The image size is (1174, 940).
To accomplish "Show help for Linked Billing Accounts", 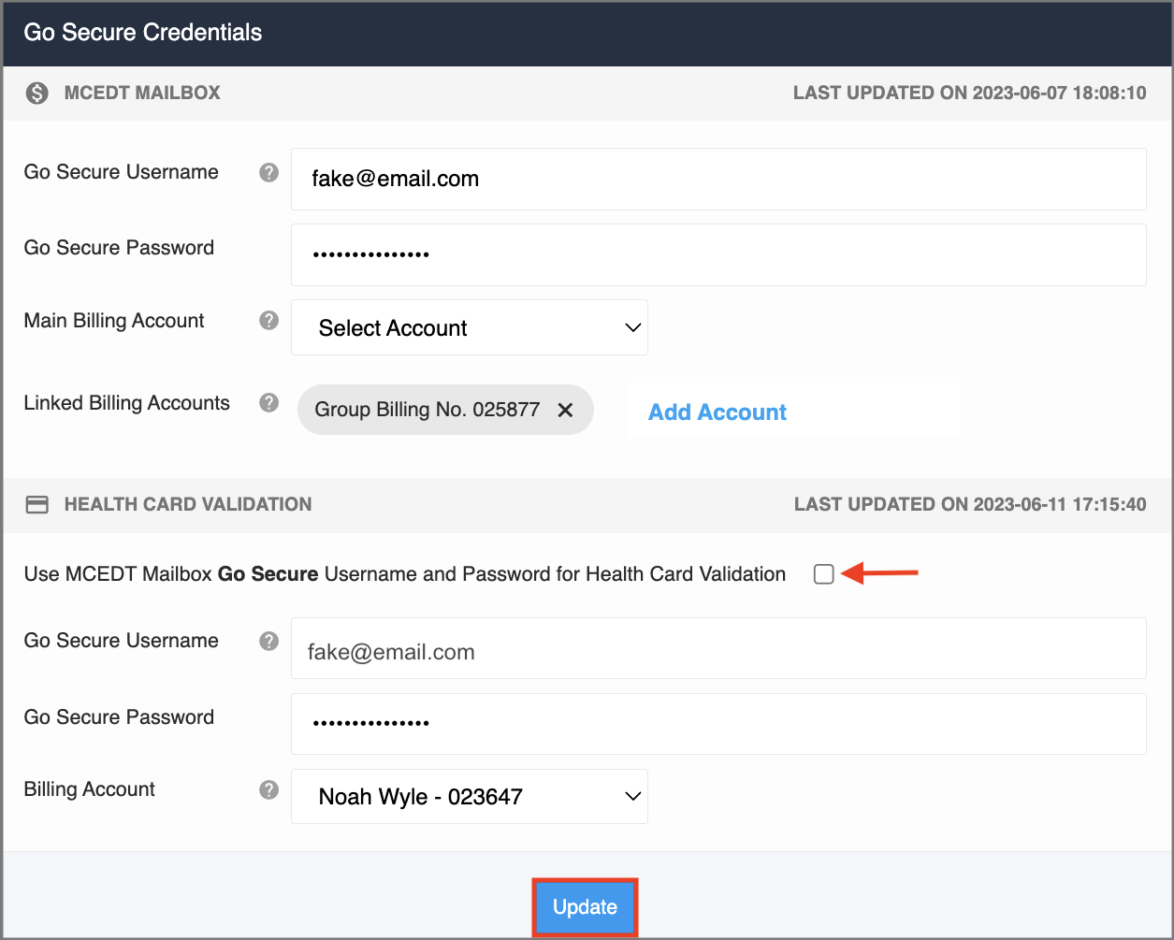I will pyautogui.click(x=268, y=403).
